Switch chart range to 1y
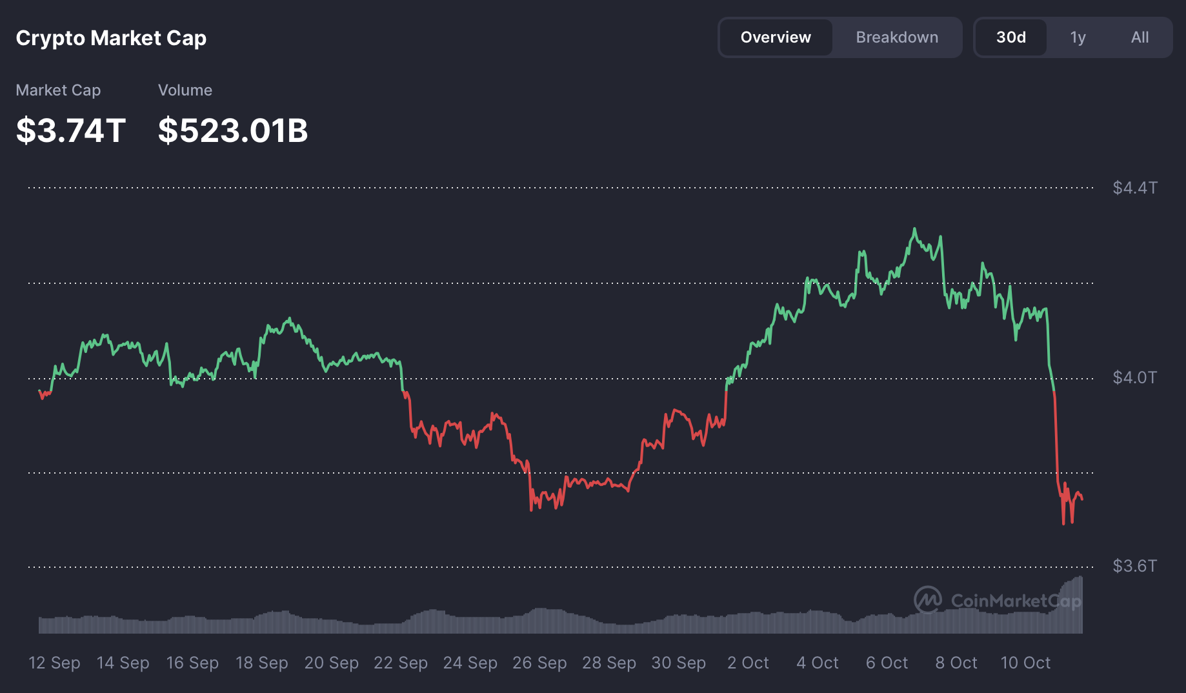The image size is (1186, 693). point(1078,37)
